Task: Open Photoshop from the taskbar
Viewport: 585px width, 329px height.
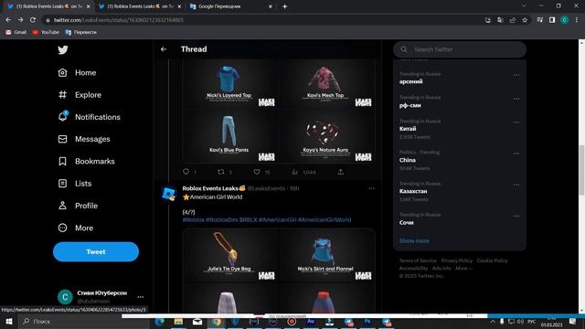Action: (367, 322)
